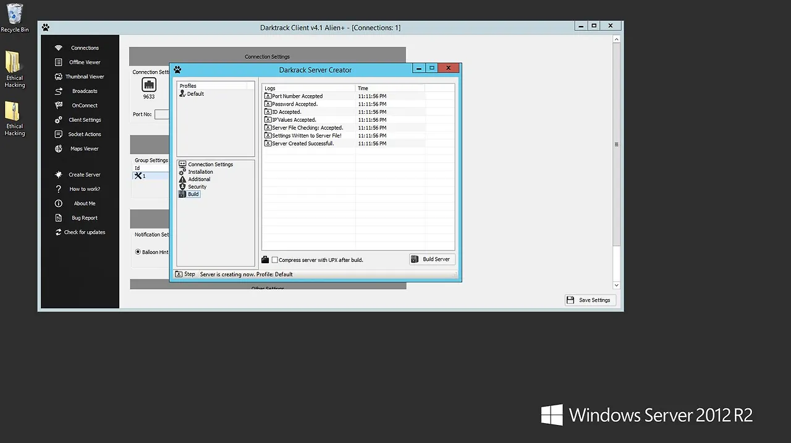The width and height of the screenshot is (791, 443).
Task: Open About Me using the info icon
Action: (x=59, y=203)
